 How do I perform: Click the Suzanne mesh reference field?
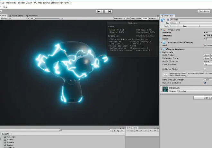(x=208, y=46)
